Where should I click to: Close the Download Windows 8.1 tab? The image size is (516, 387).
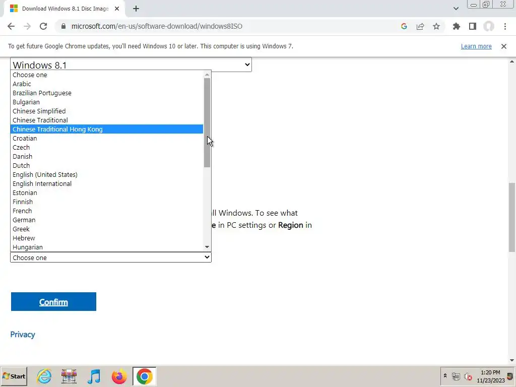[117, 9]
